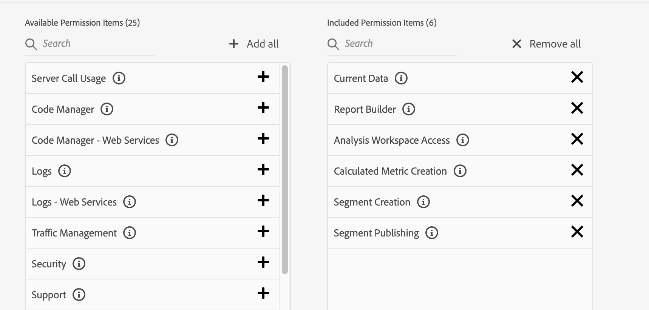Add Traffic Management using plus icon
The width and height of the screenshot is (649, 310).
[263, 232]
